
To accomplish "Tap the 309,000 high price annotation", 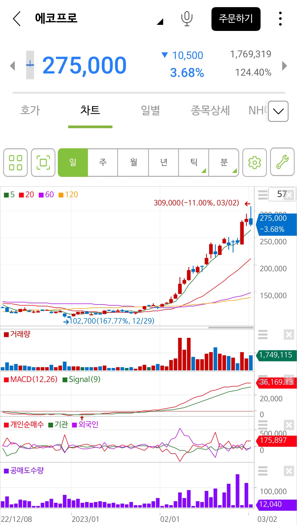I will click(x=196, y=203).
